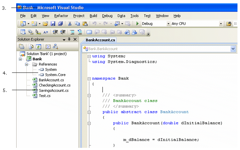Image resolution: width=240 pixels, height=150 pixels.
Task: Open the File menu
Action: (23, 16)
